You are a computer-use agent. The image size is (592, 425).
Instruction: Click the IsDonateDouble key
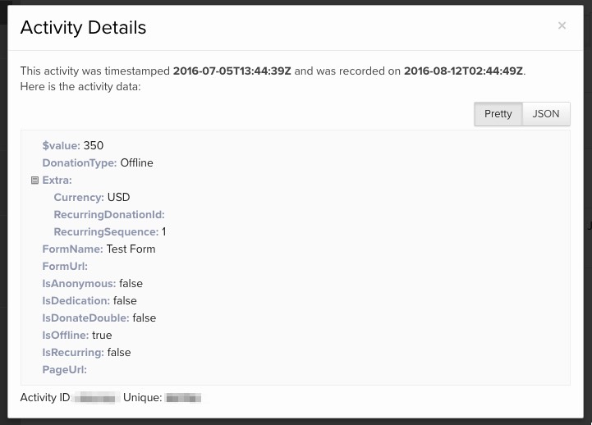click(x=85, y=318)
